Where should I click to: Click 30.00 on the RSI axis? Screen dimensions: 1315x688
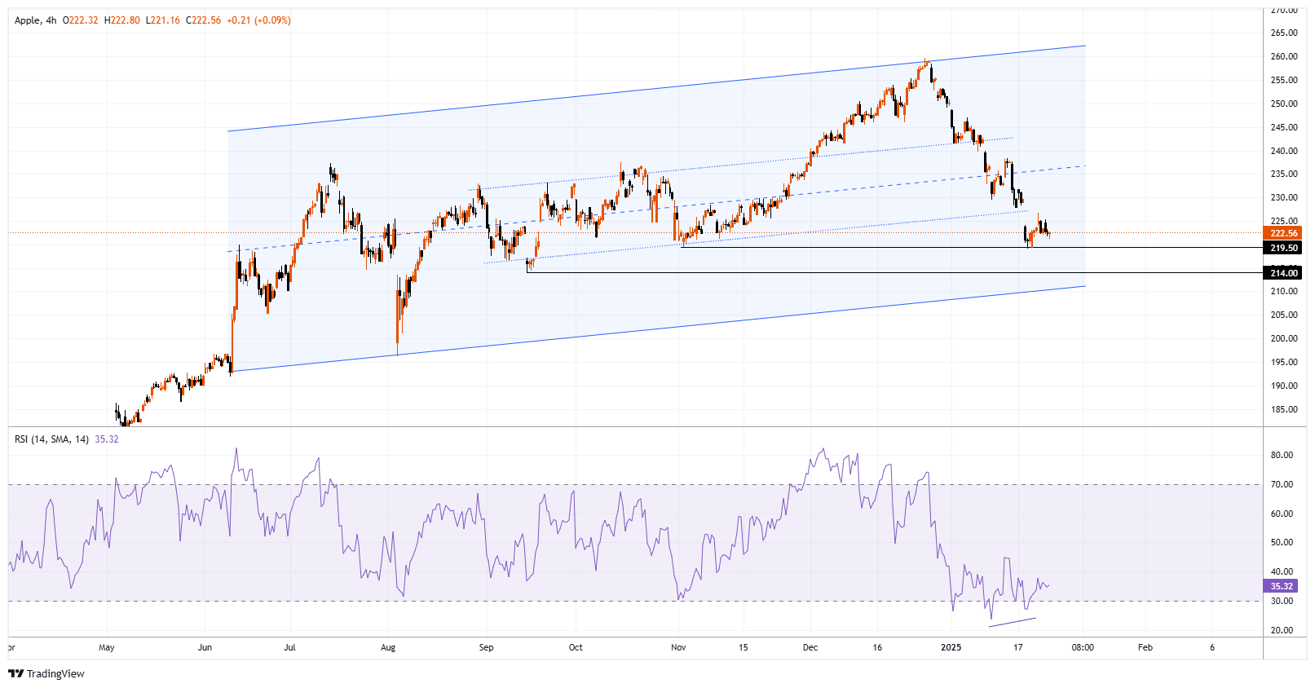pyautogui.click(x=1282, y=602)
